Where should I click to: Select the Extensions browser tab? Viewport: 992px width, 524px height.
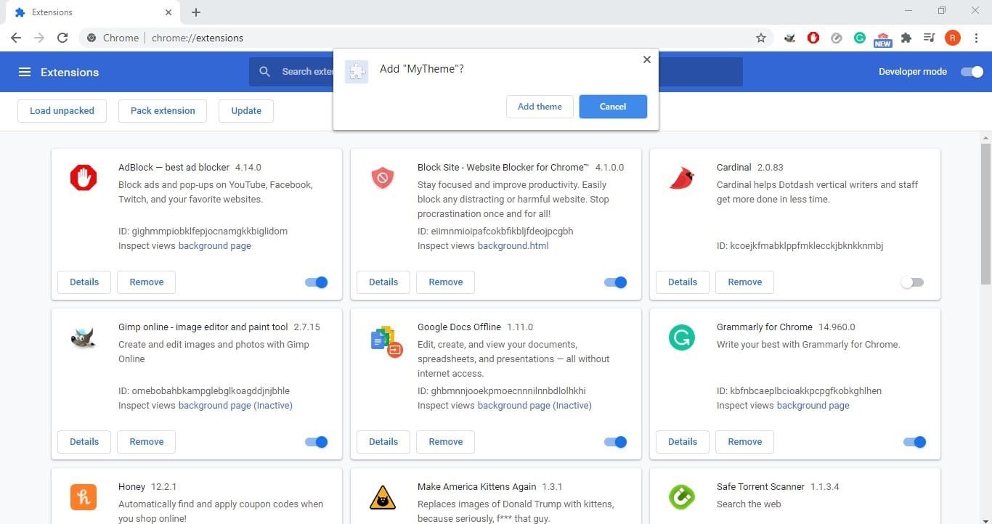pyautogui.click(x=94, y=12)
